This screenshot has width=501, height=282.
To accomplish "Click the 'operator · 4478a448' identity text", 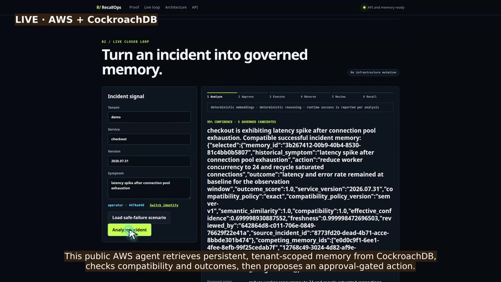I will click(x=126, y=205).
